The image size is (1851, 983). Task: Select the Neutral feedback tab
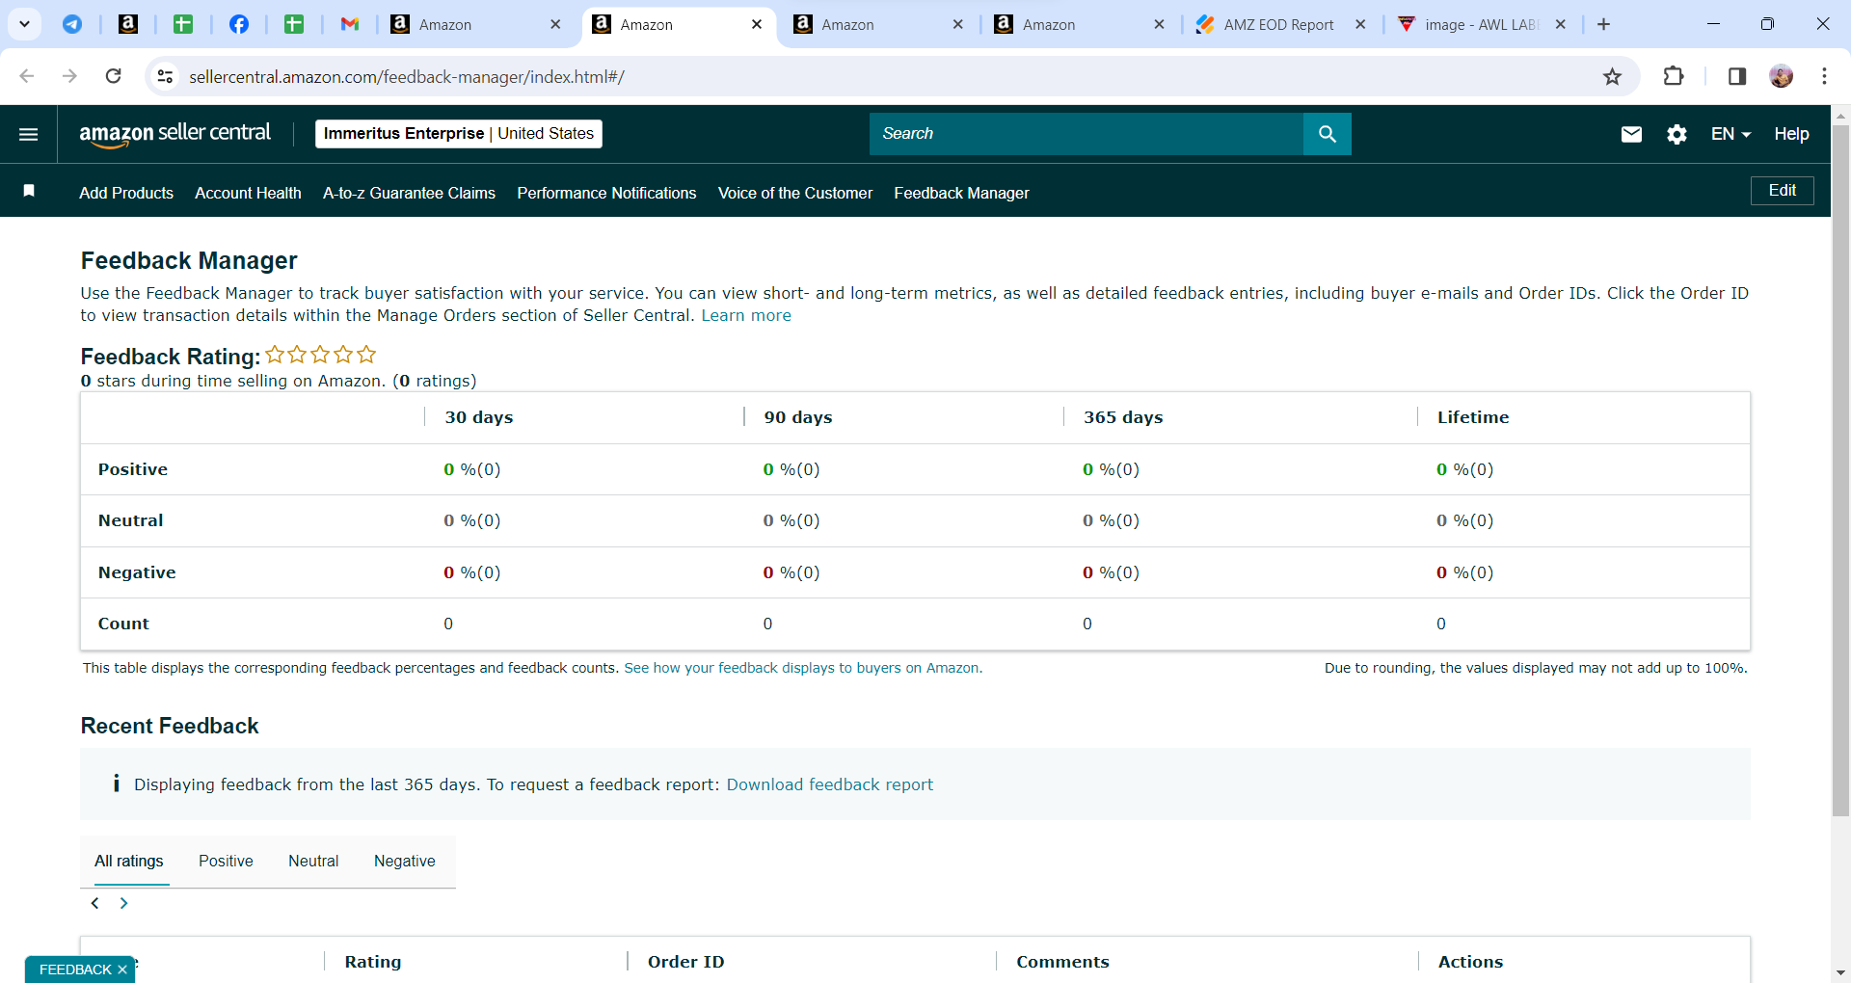pos(313,861)
